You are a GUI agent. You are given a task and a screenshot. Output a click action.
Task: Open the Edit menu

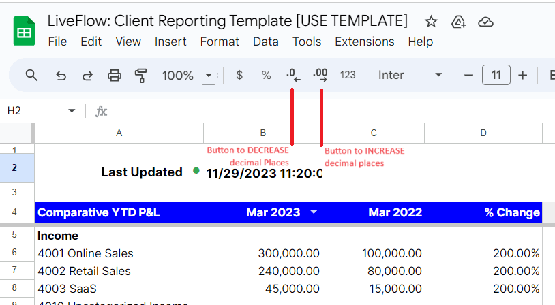point(91,42)
